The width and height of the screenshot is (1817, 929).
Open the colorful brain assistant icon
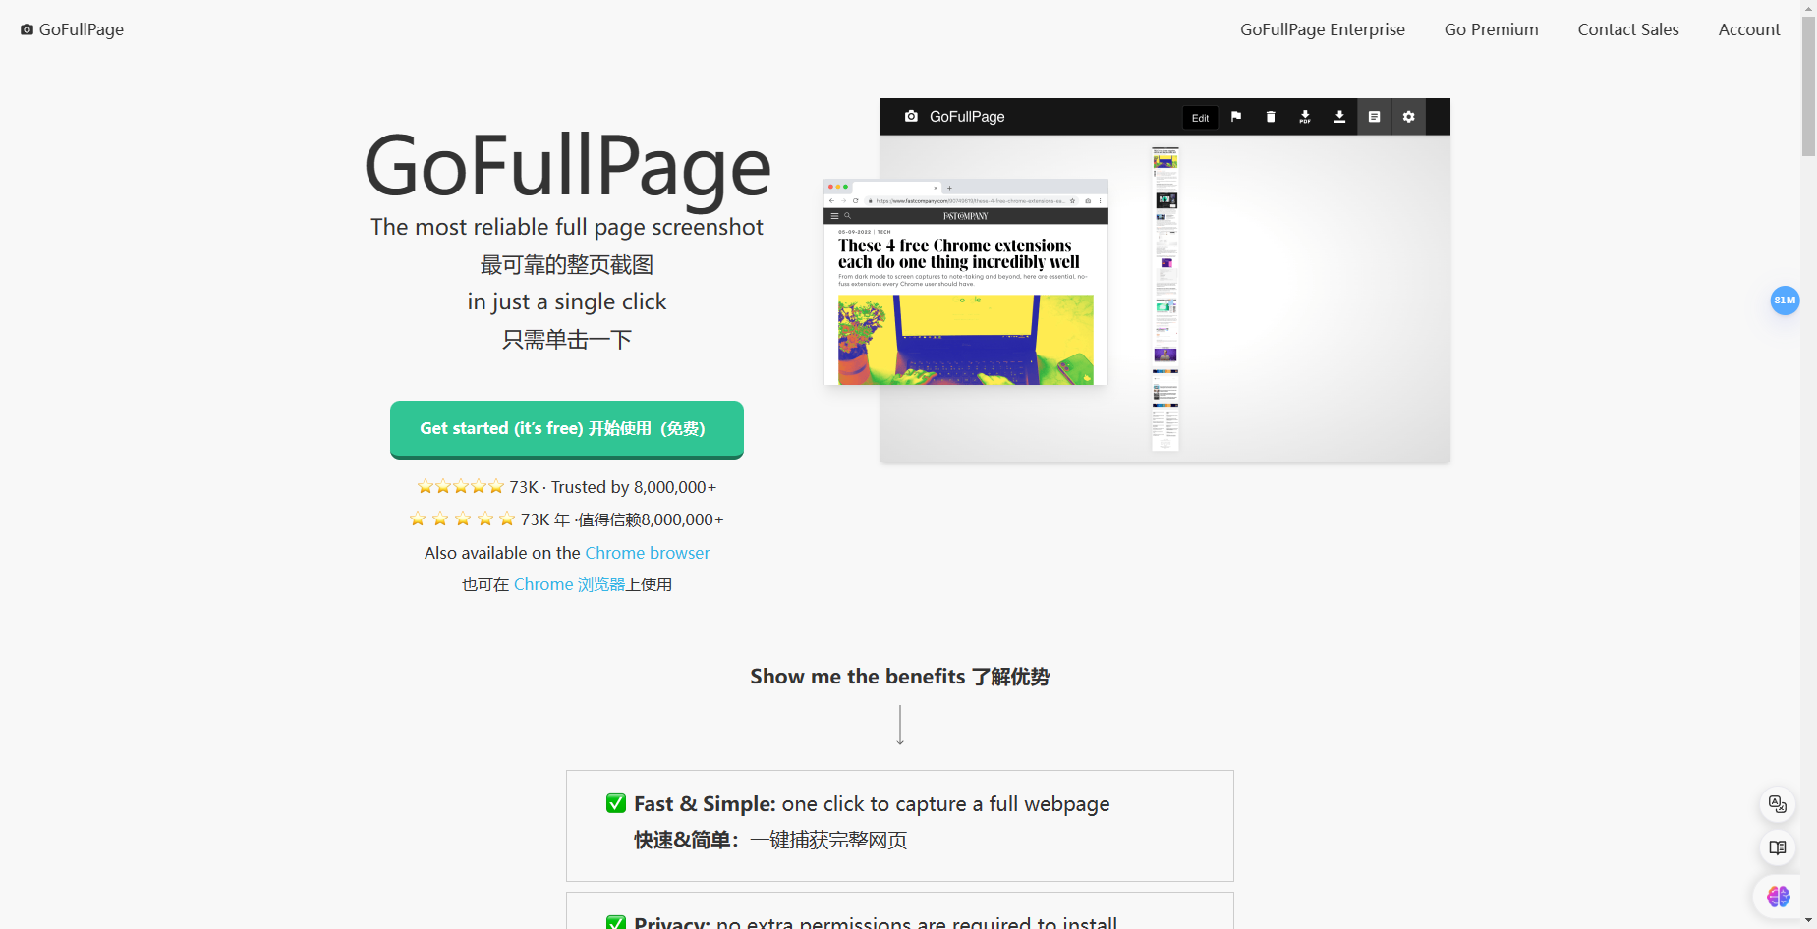[1778, 896]
